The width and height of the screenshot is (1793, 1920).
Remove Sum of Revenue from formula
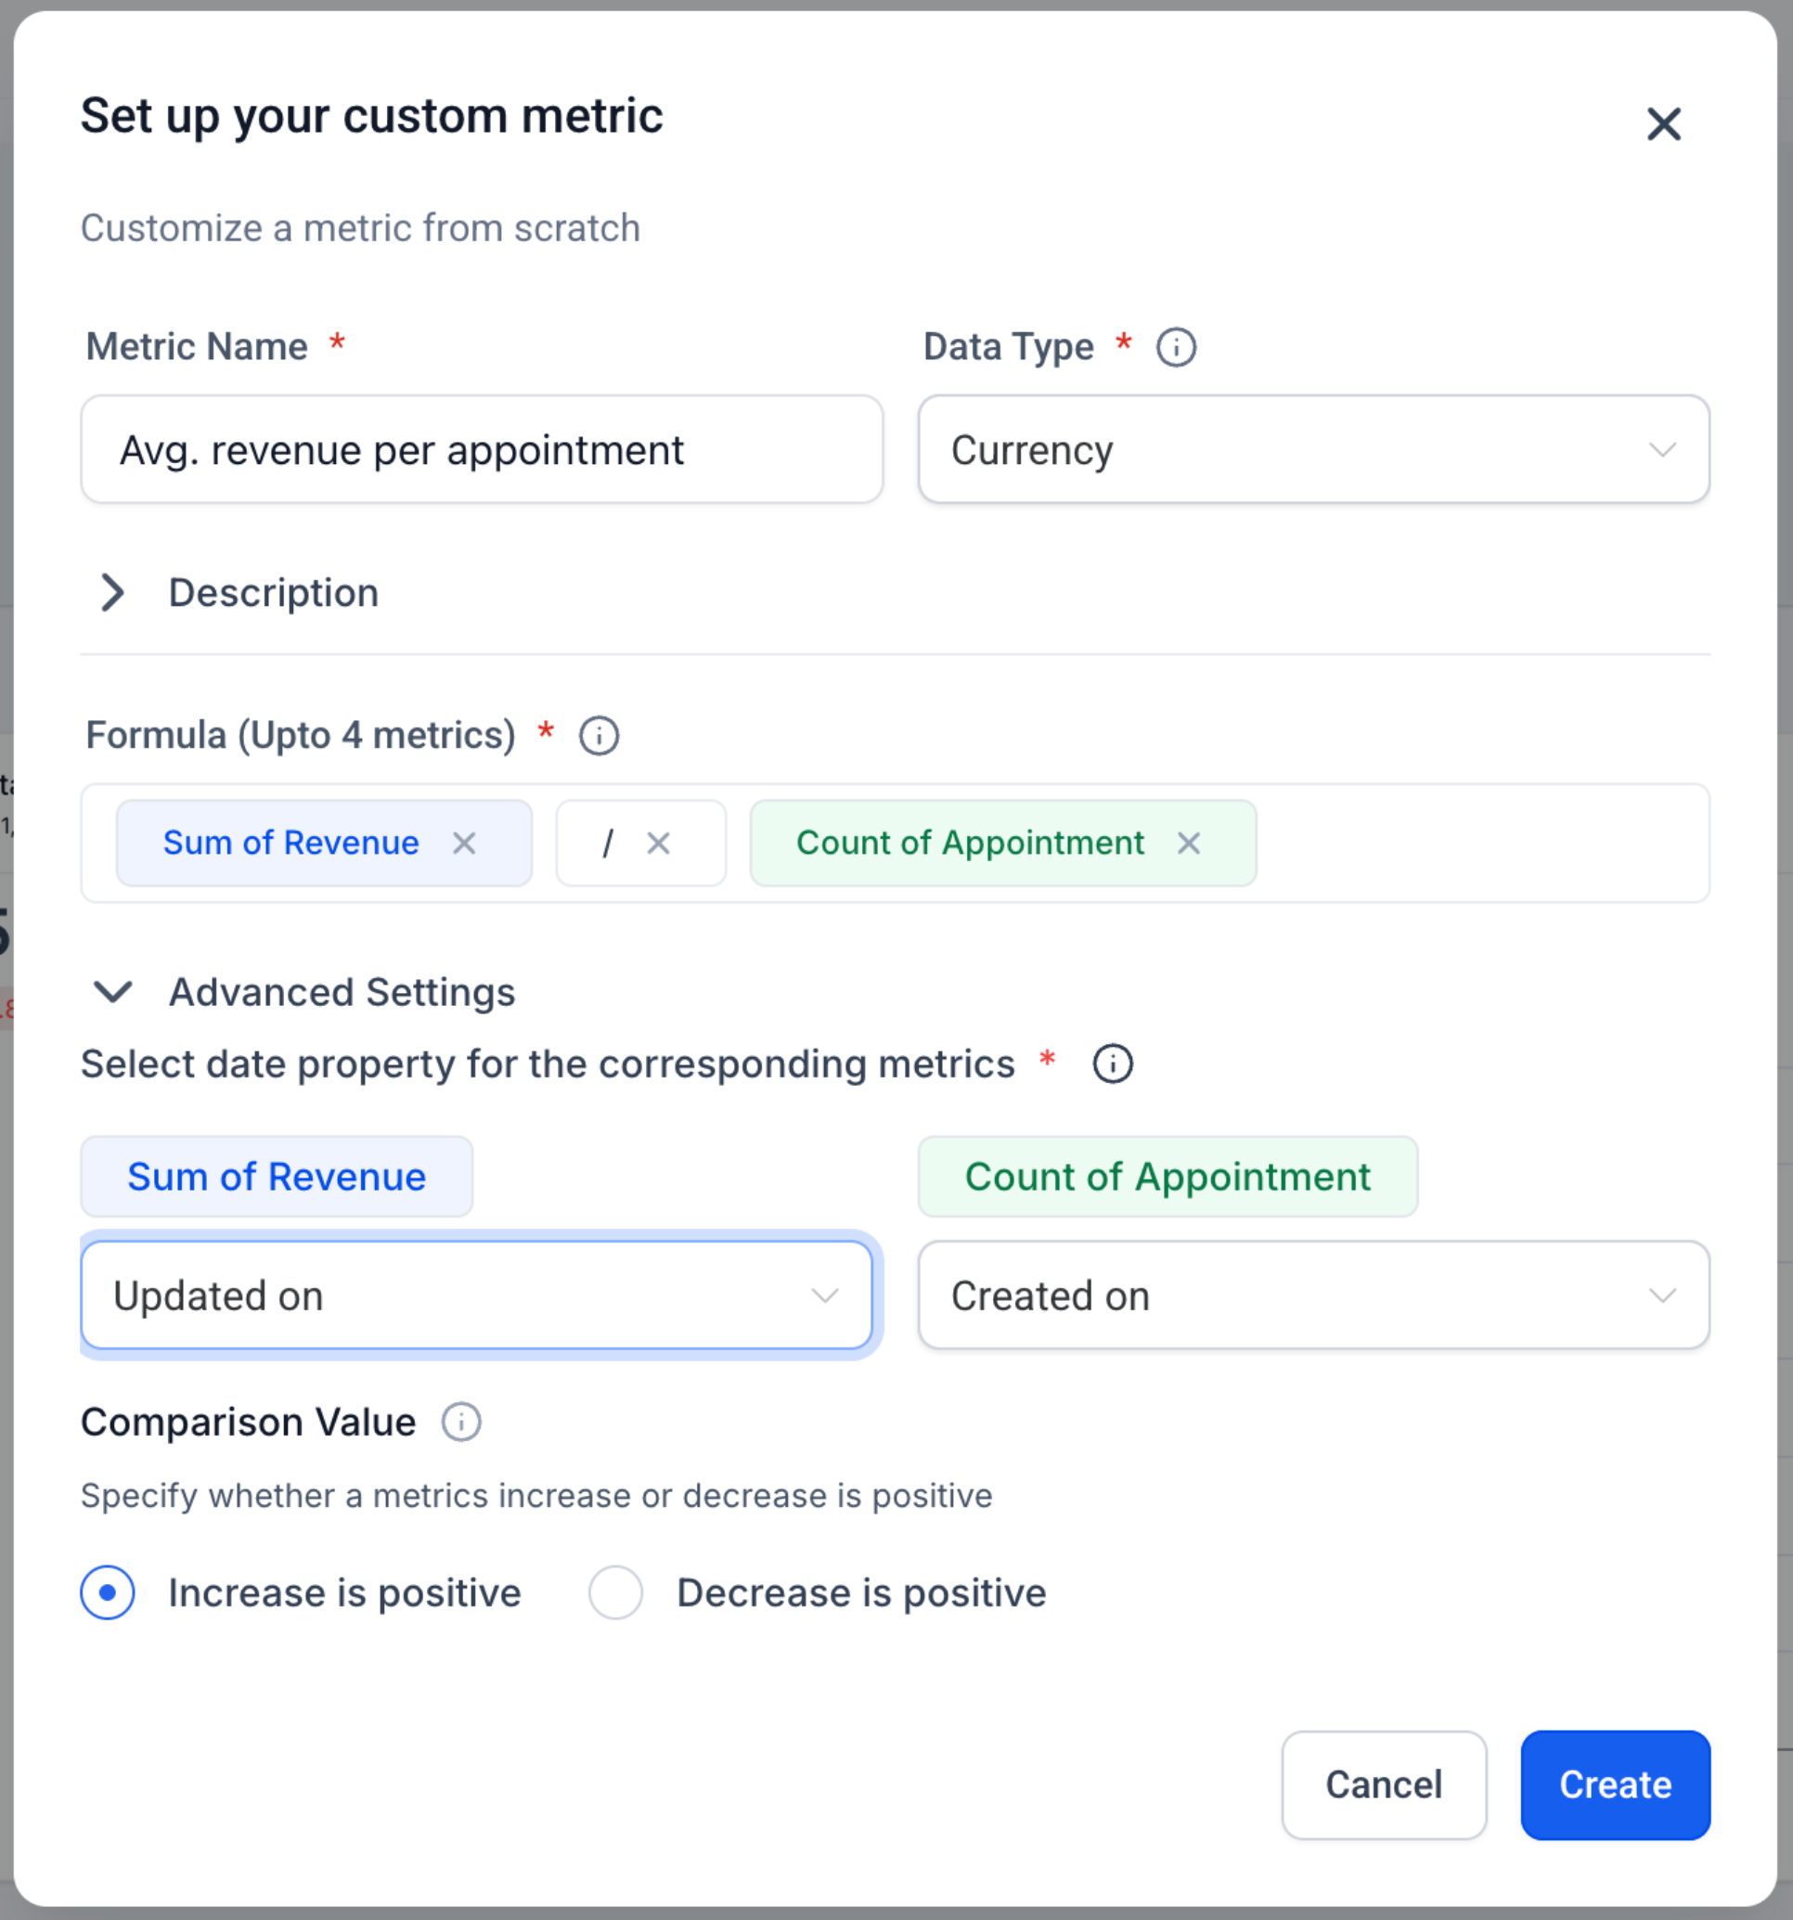pos(464,844)
